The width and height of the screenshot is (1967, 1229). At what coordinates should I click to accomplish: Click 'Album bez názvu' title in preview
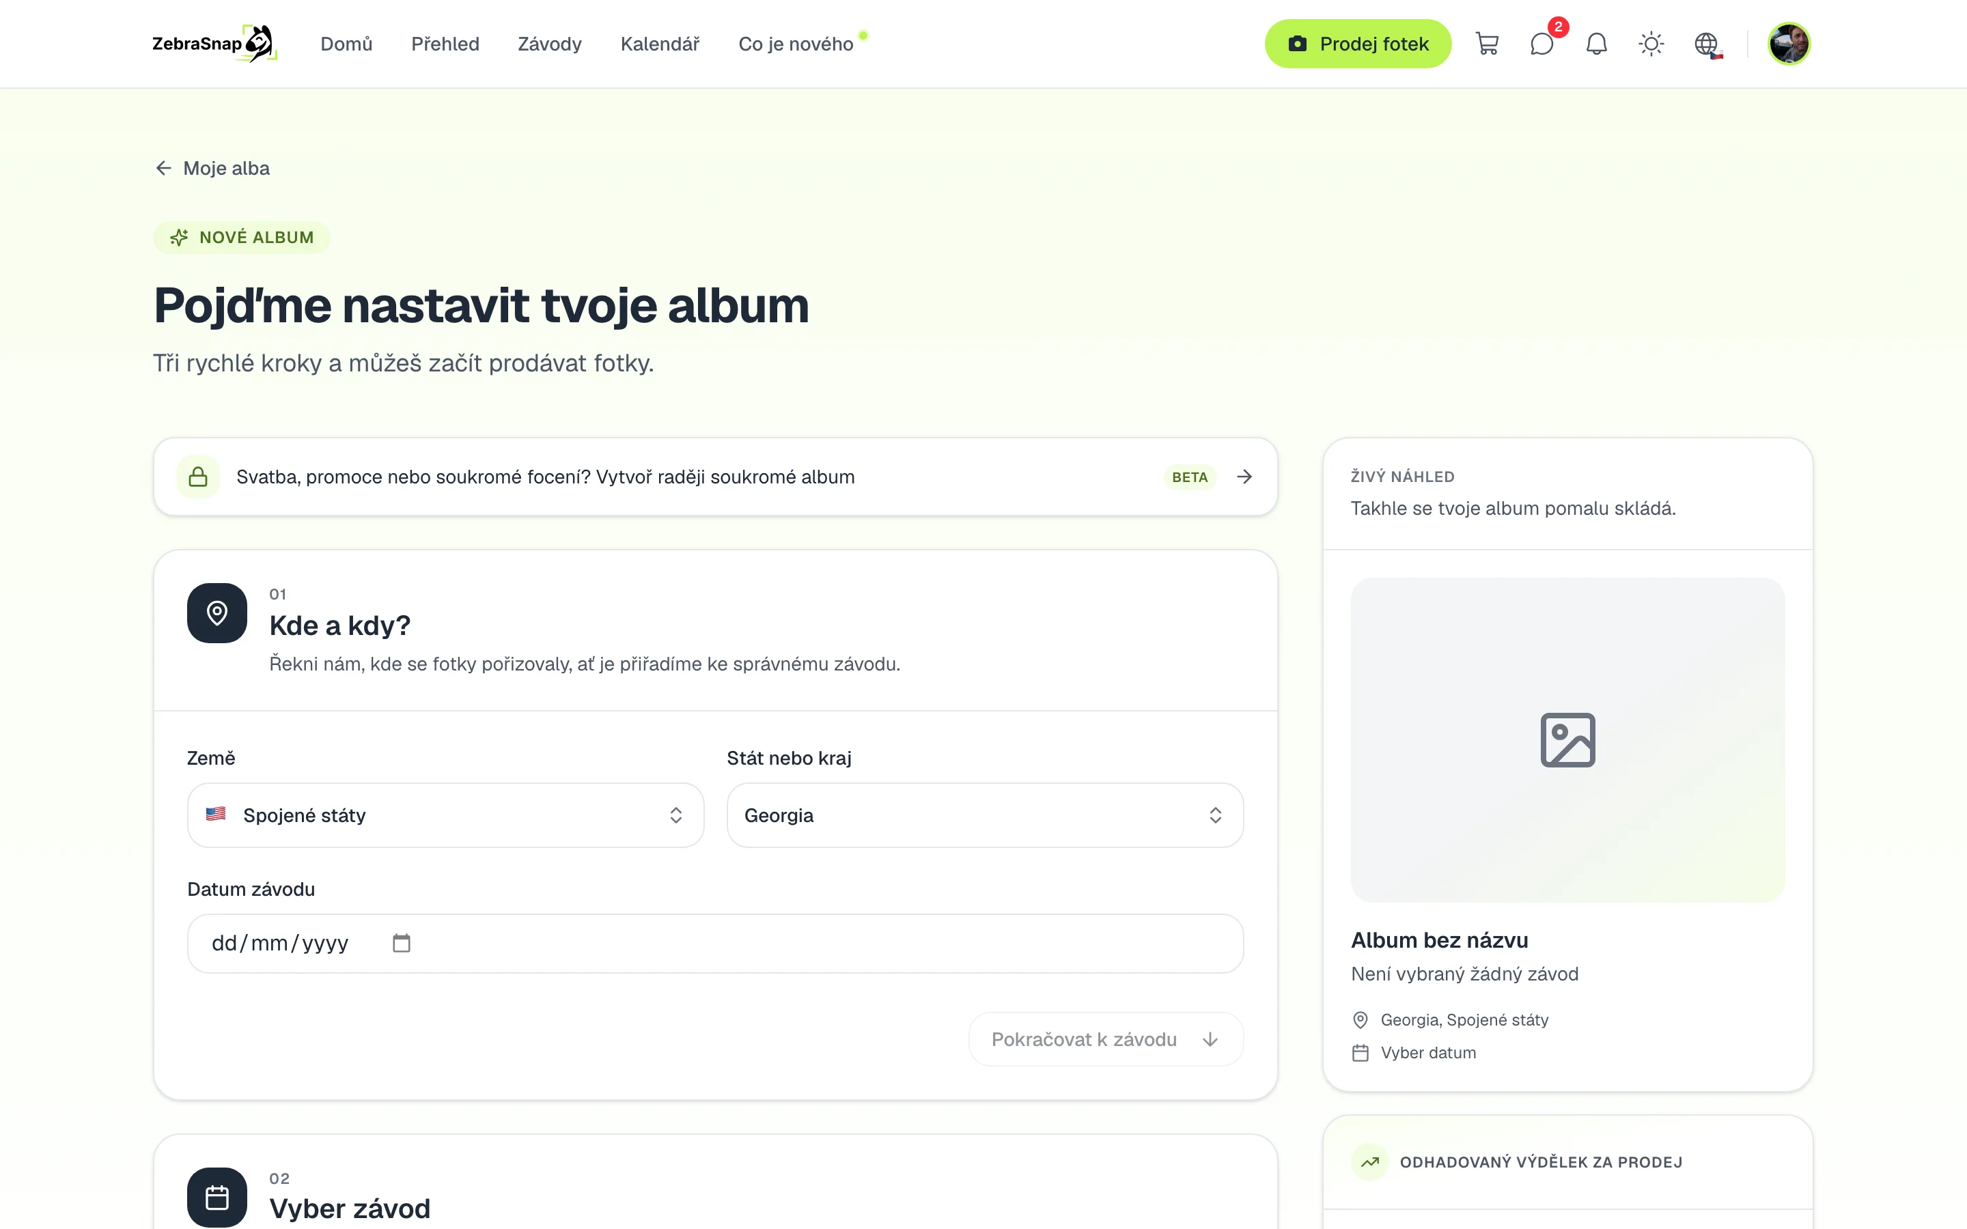coord(1440,940)
